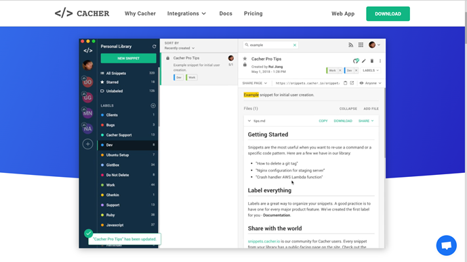Open the LABELS dropdown
This screenshot has width=467, height=262.
371,70
